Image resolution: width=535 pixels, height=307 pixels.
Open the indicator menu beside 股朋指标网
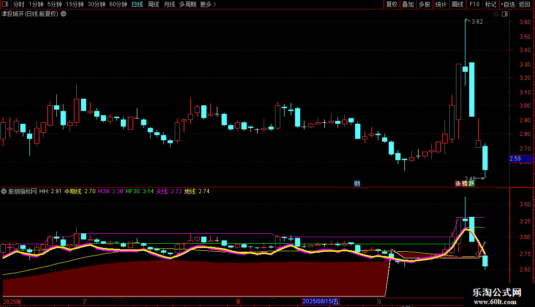[x=4, y=191]
